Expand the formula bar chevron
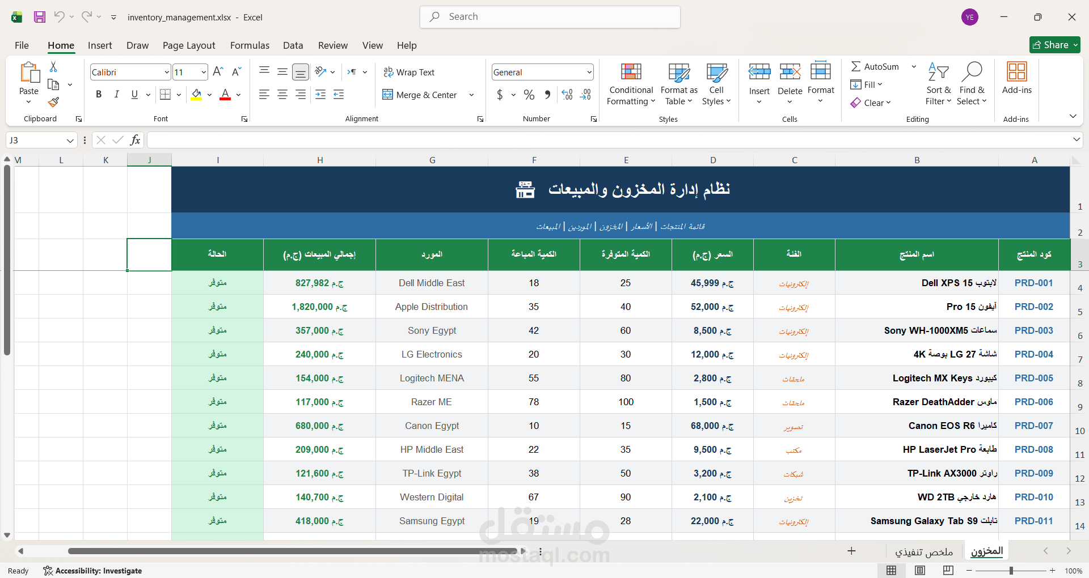Viewport: 1089px width, 578px height. point(1076,139)
